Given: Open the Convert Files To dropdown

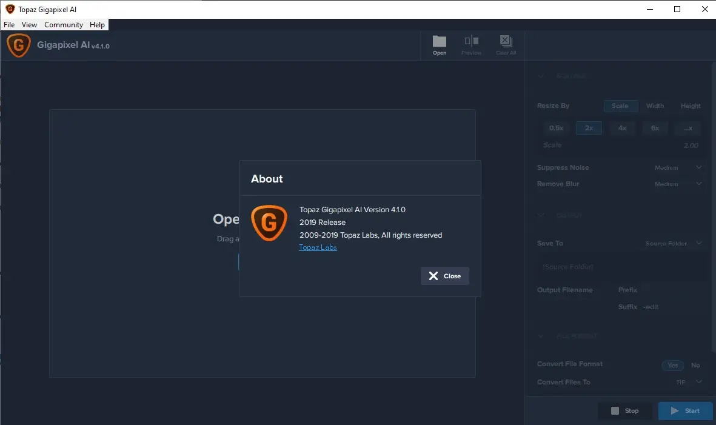Looking at the screenshot, I should (689, 382).
